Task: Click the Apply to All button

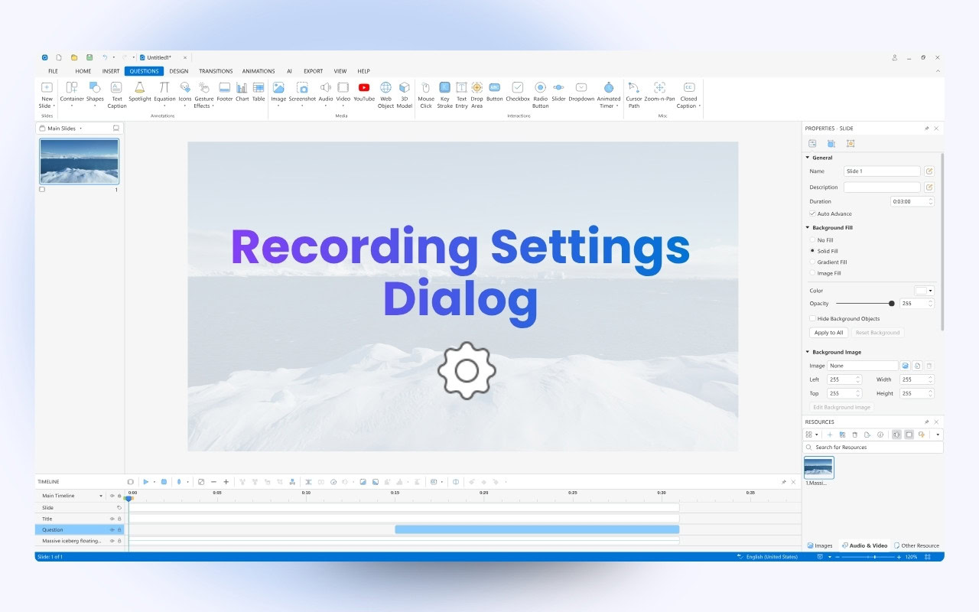Action: pyautogui.click(x=829, y=333)
